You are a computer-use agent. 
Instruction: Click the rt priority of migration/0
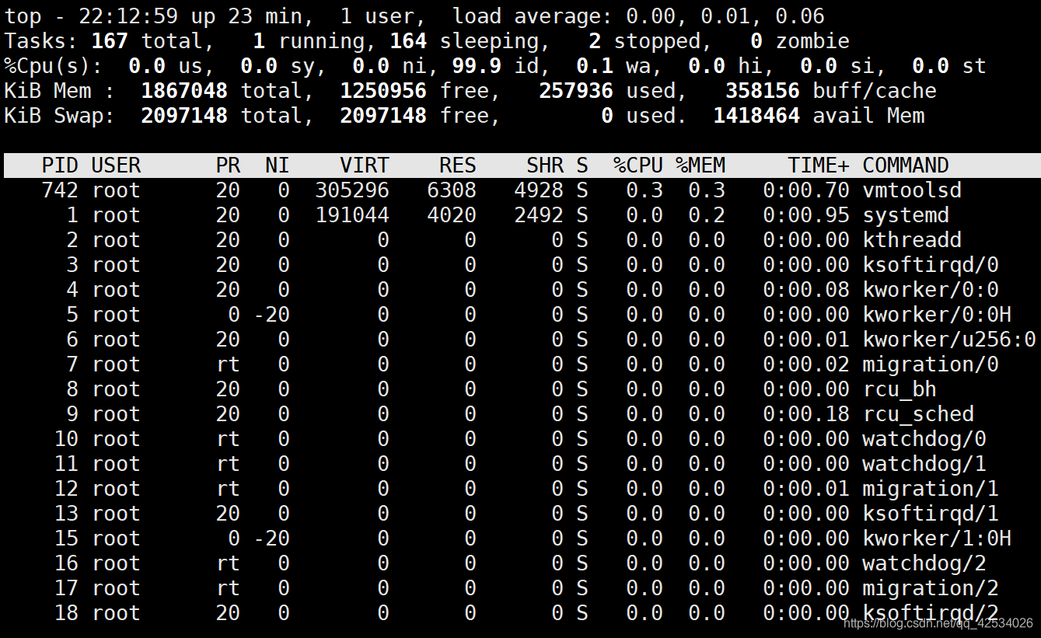pyautogui.click(x=228, y=364)
